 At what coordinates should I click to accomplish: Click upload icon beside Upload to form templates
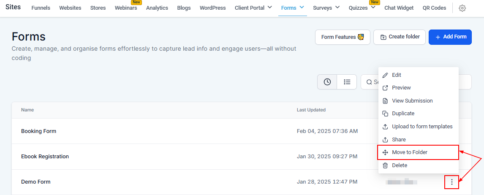[385, 127]
